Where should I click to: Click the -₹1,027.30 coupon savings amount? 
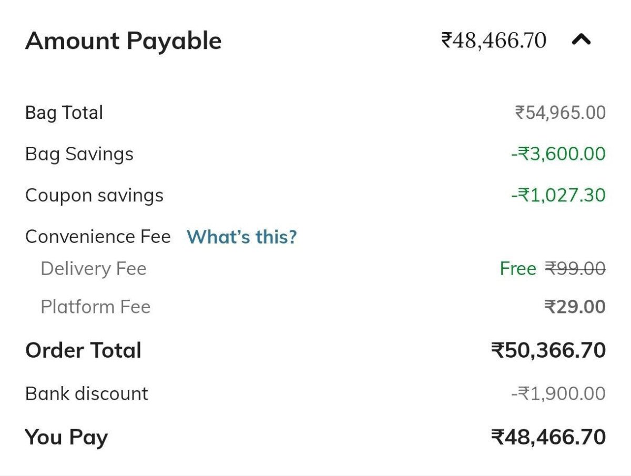[x=558, y=195]
